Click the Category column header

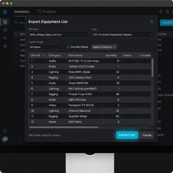[56, 55]
